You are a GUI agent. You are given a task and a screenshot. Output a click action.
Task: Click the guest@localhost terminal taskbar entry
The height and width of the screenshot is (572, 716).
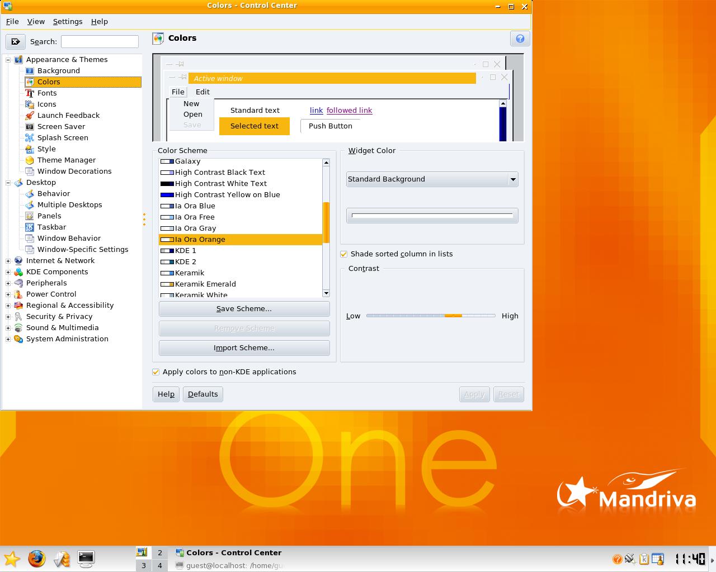228,566
